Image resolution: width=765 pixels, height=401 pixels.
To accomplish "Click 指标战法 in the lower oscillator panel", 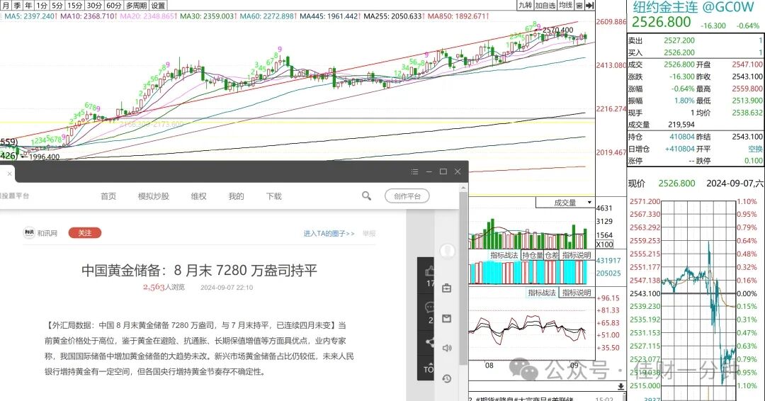I will 542,292.
